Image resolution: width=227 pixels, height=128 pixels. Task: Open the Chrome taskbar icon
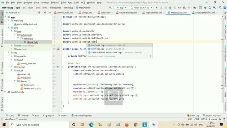click(135, 125)
